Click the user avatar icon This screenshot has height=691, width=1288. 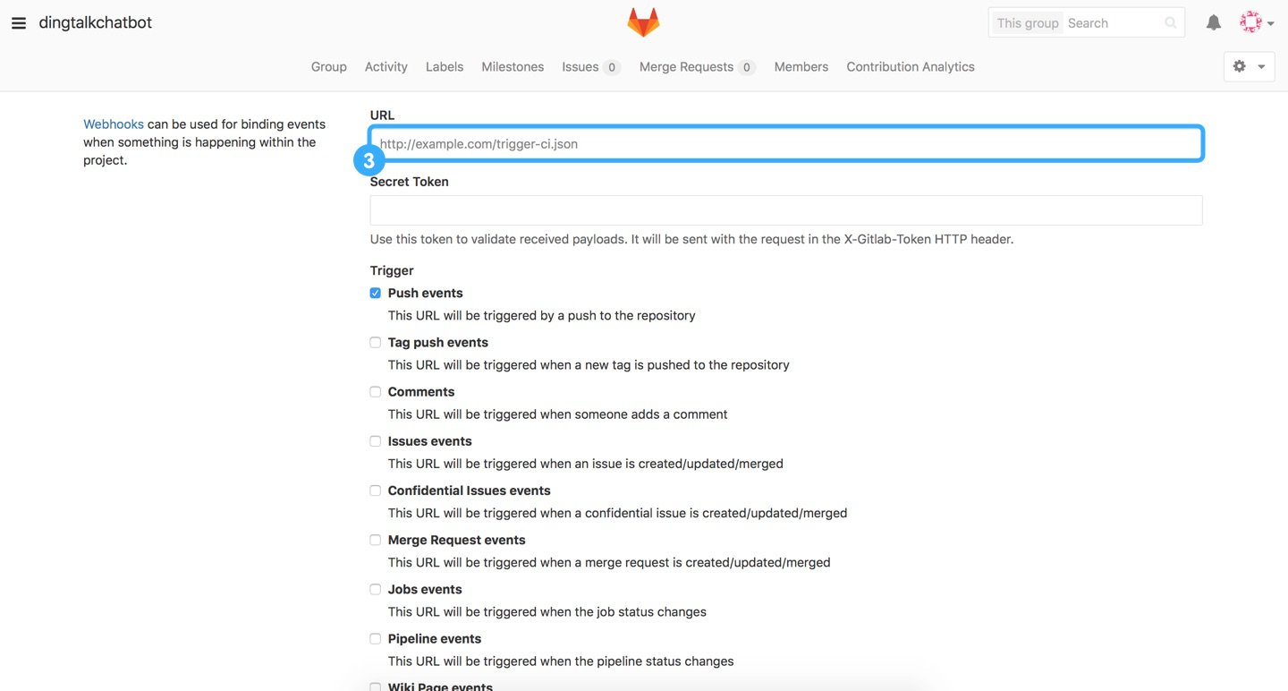1250,23
